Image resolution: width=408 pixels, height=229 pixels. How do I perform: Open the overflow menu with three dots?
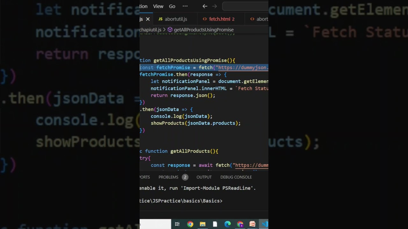click(185, 6)
